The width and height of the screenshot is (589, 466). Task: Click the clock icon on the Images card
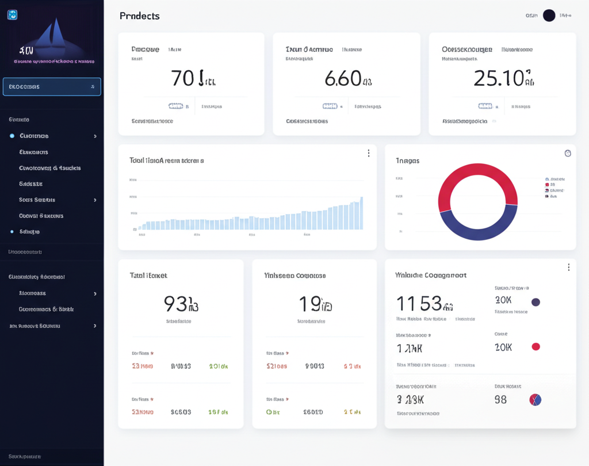click(568, 153)
